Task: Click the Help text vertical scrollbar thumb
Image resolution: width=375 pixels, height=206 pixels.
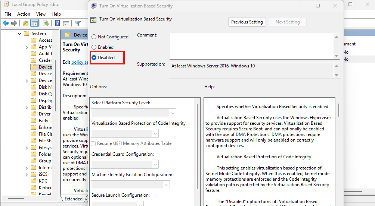Action: 339,110
